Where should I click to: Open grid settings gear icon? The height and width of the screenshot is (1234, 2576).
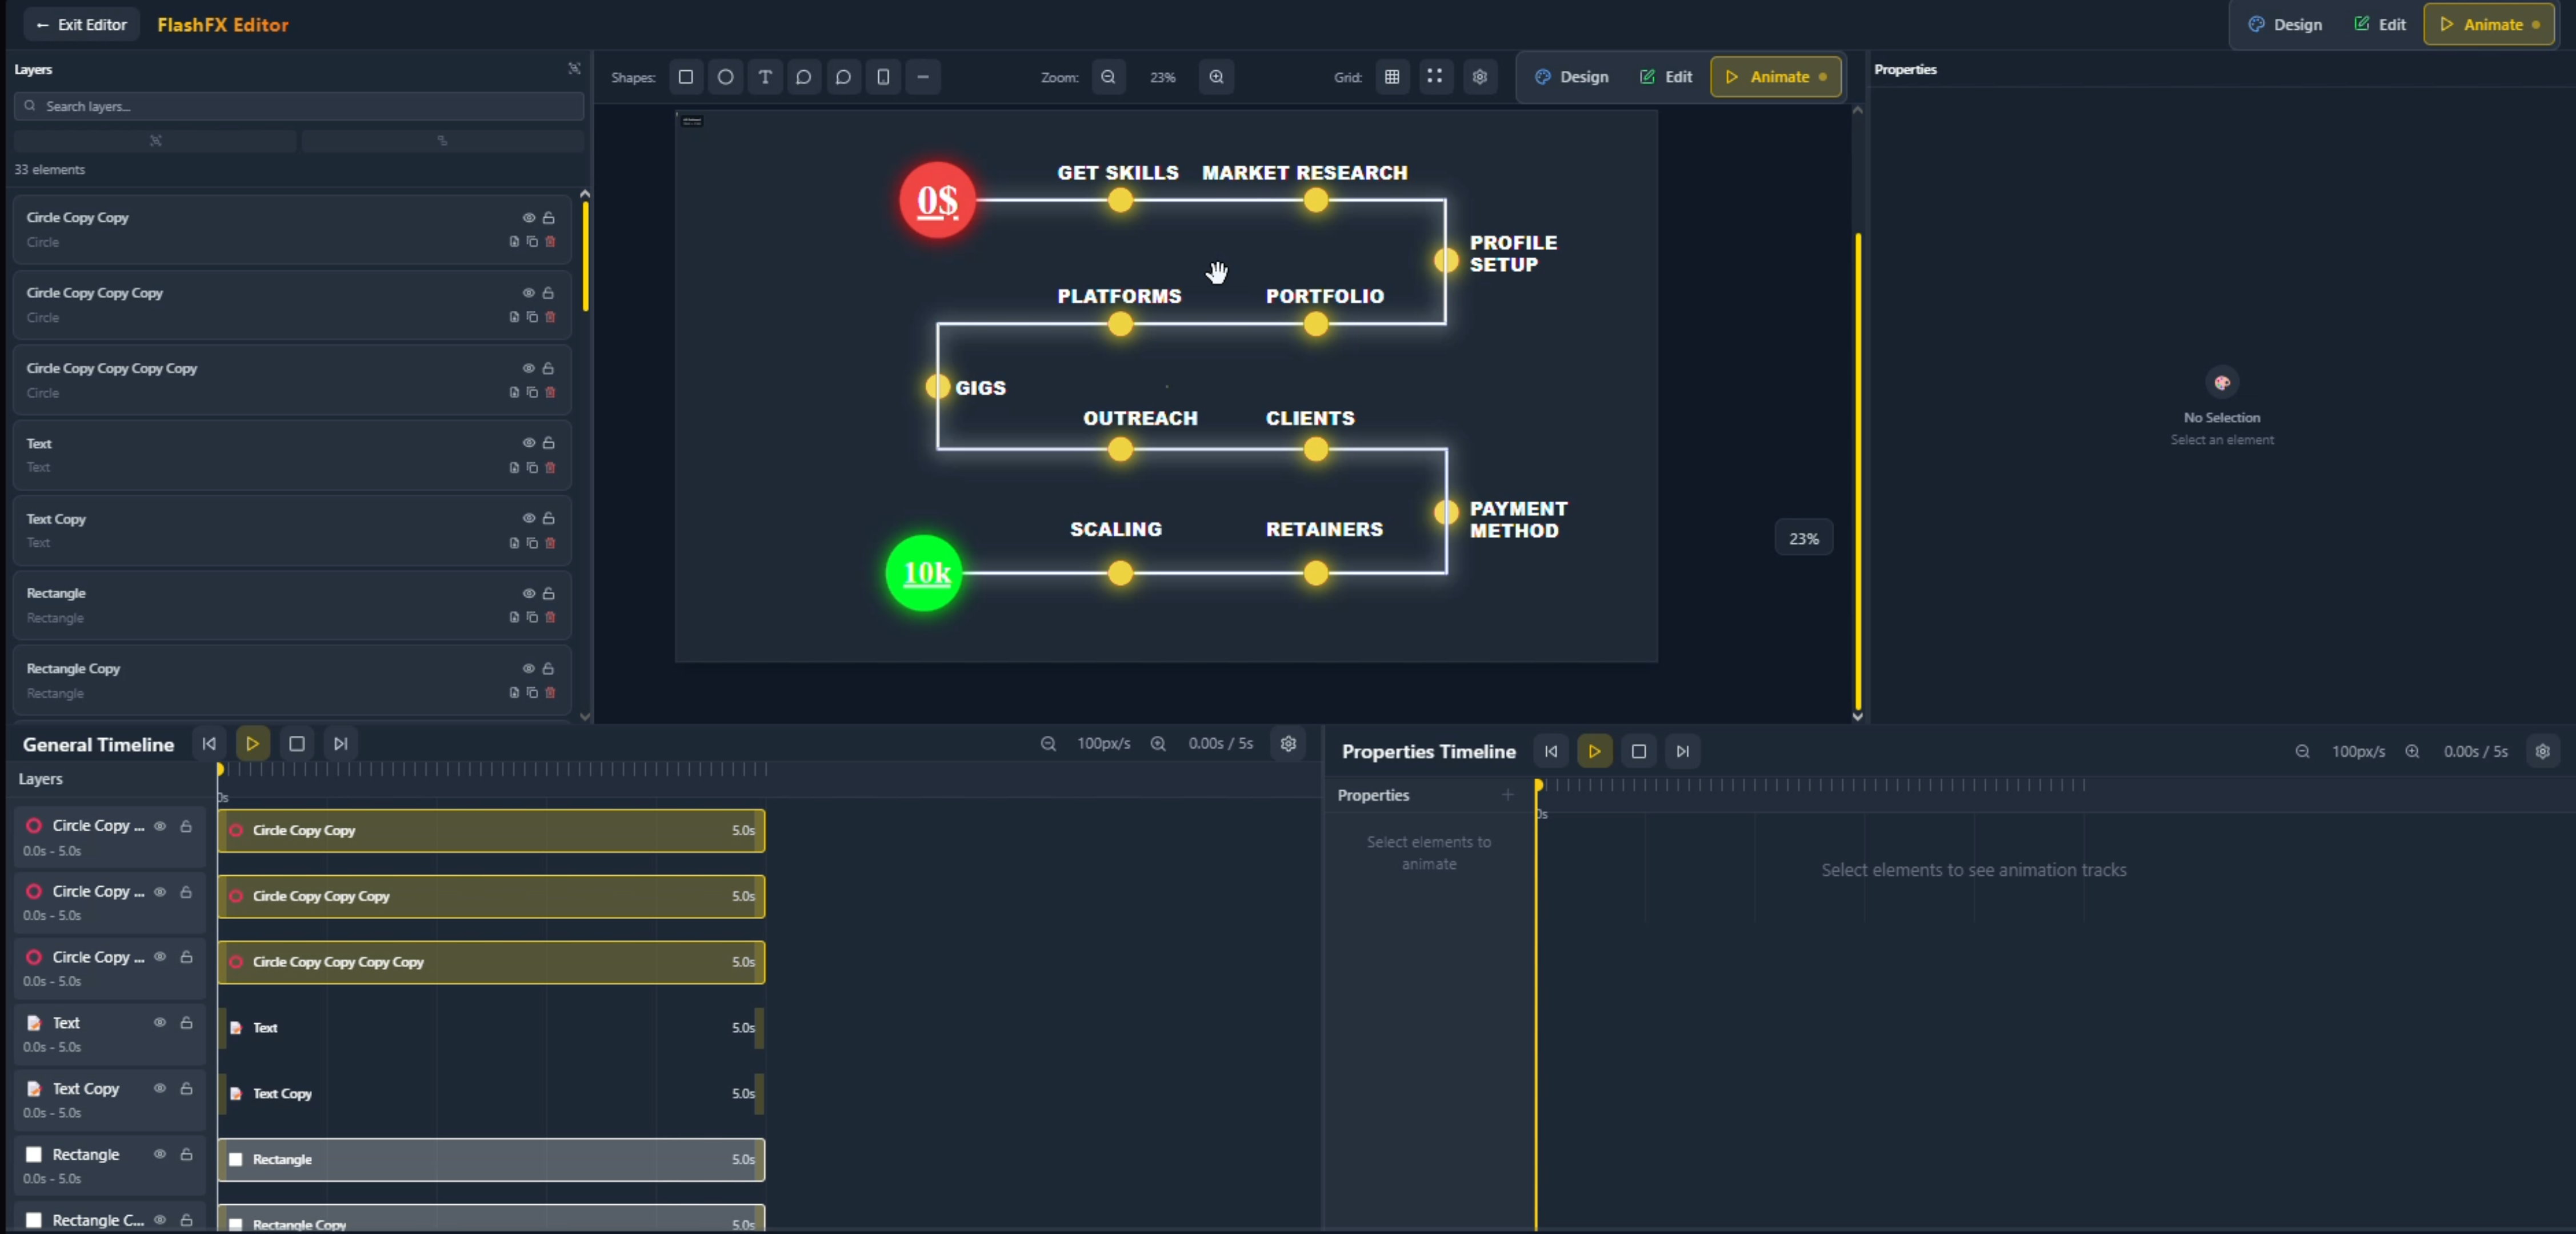[x=1480, y=77]
